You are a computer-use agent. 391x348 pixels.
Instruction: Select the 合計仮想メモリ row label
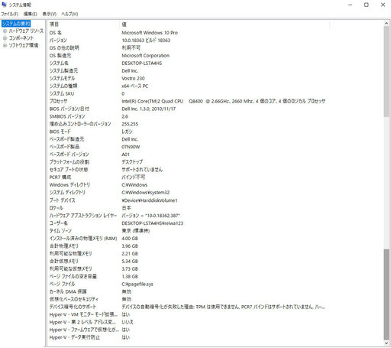click(64, 261)
